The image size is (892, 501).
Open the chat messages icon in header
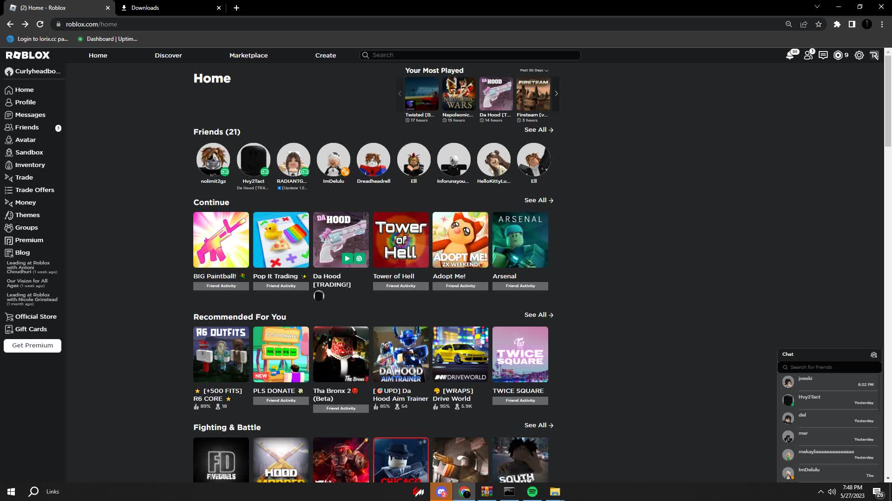pos(823,55)
